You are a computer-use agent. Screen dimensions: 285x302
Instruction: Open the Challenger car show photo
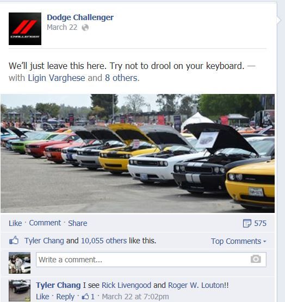(x=138, y=153)
